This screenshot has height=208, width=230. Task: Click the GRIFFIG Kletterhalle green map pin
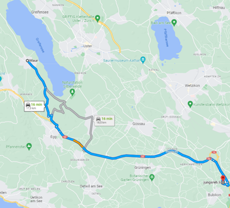point(98,19)
